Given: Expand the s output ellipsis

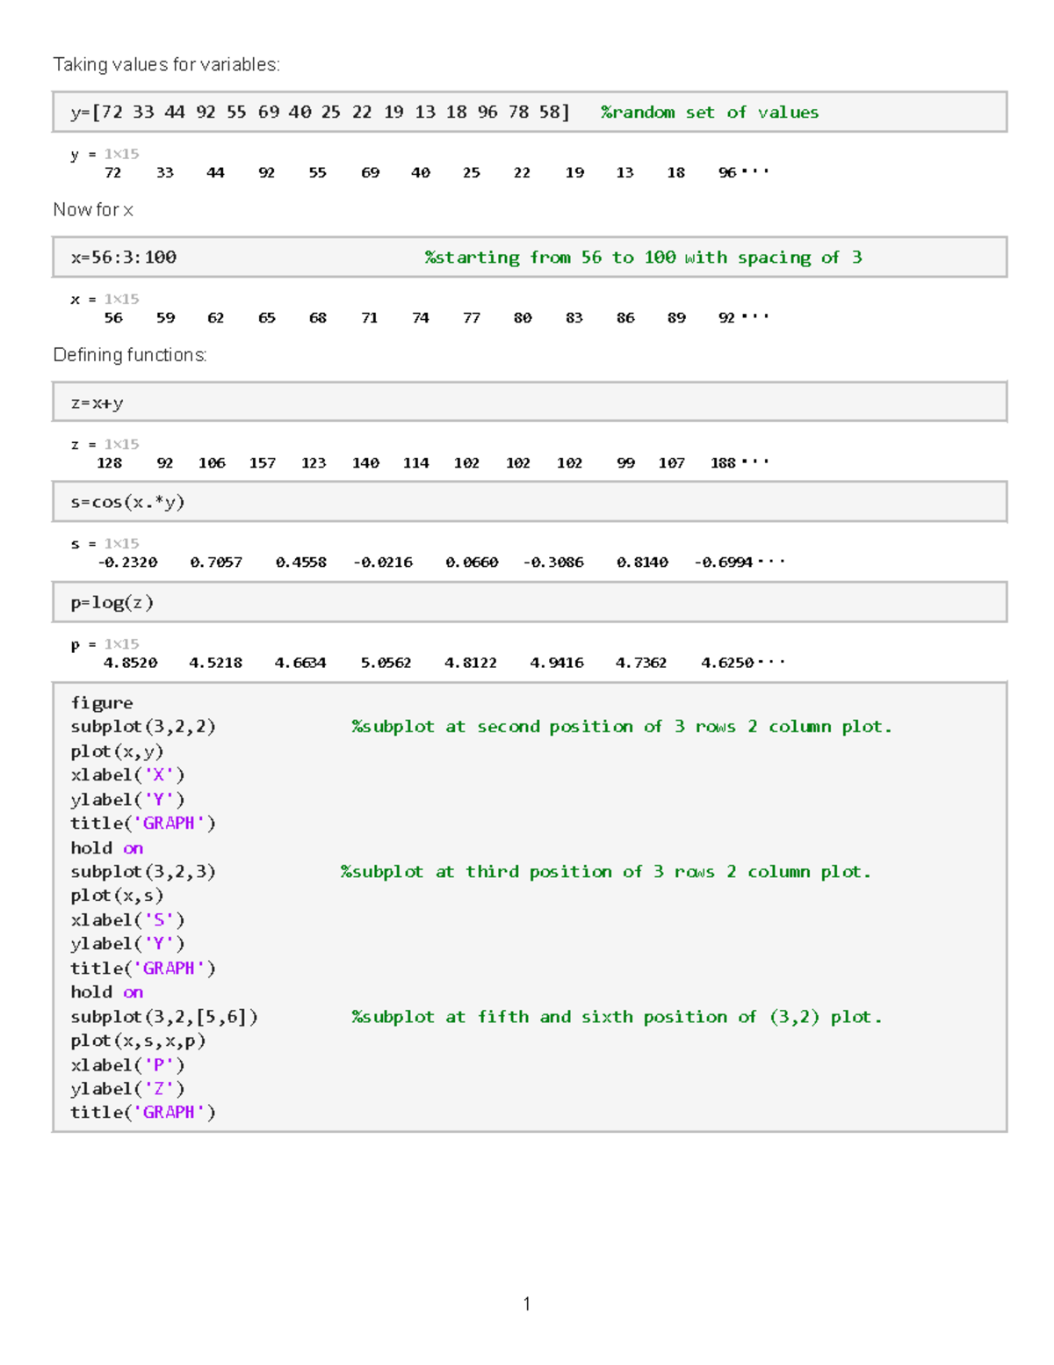Looking at the screenshot, I should pyautogui.click(x=773, y=561).
